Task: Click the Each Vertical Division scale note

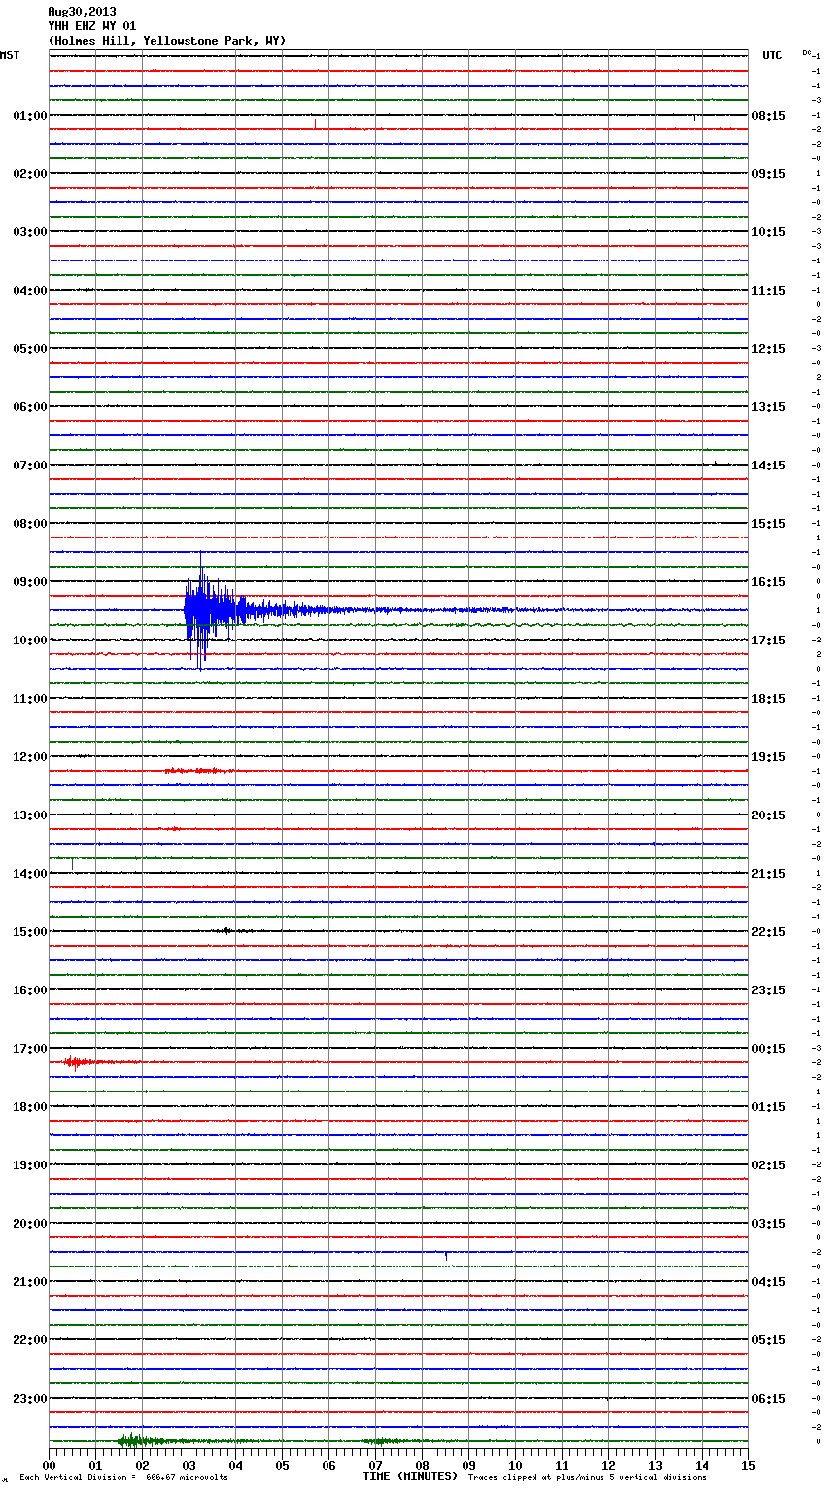Action: click(x=123, y=1477)
